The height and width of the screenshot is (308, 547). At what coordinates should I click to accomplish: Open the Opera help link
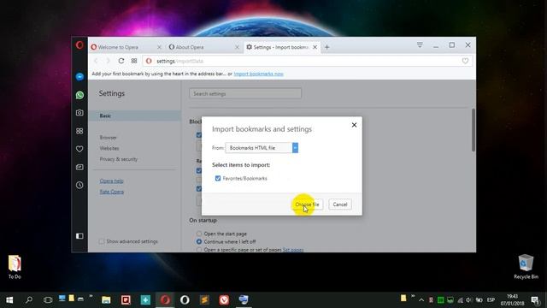pyautogui.click(x=112, y=181)
